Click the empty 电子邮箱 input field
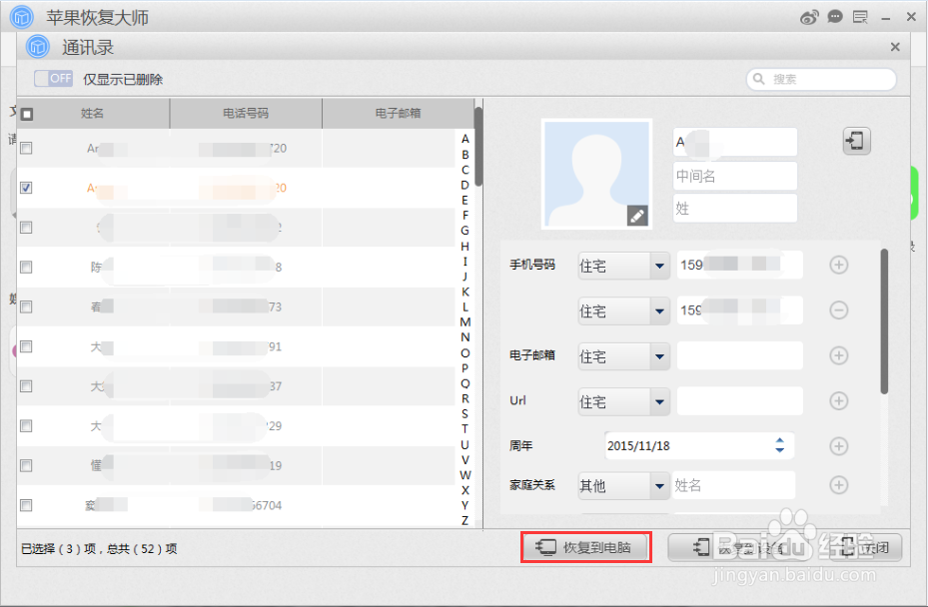This screenshot has width=928, height=607. tap(740, 355)
